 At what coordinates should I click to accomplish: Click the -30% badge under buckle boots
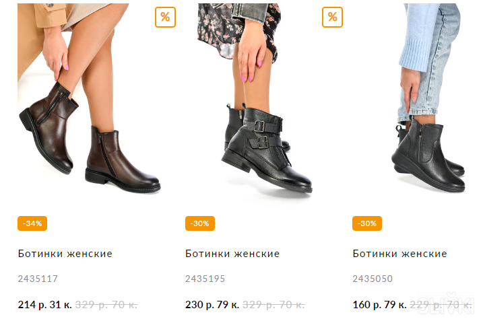[199, 223]
